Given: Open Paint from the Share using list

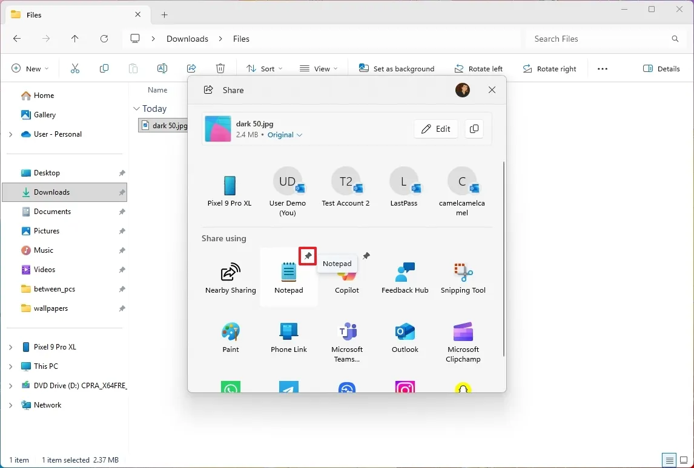Looking at the screenshot, I should (x=230, y=336).
